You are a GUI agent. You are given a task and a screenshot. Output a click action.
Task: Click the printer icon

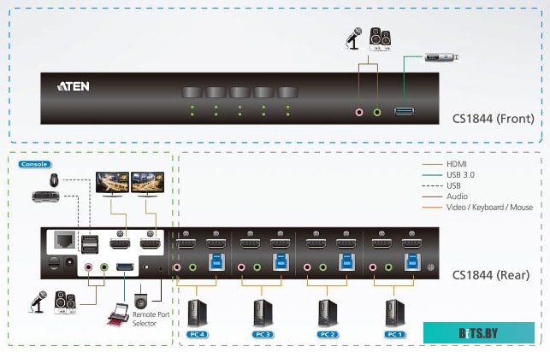point(119,315)
